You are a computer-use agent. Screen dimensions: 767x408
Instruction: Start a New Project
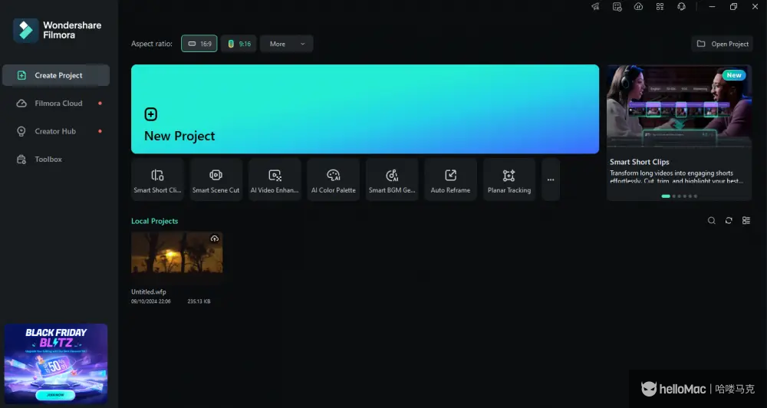tap(364, 109)
